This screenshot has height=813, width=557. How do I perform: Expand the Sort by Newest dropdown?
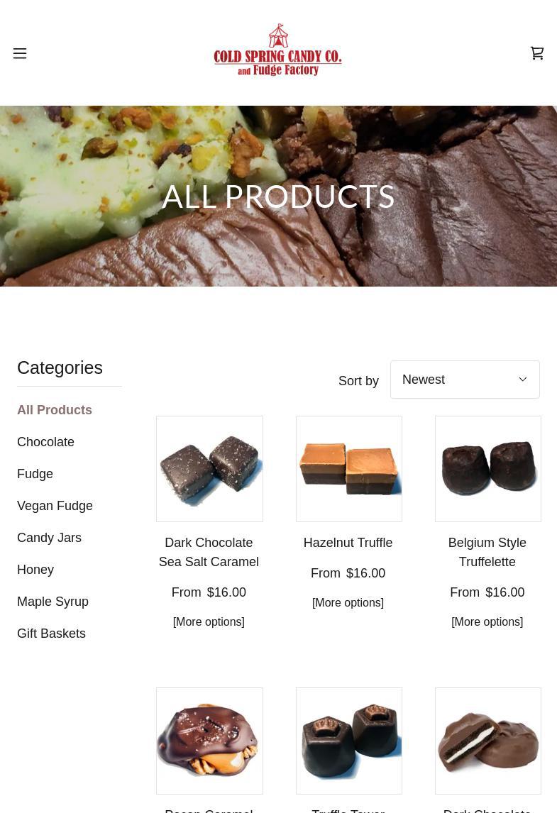point(465,380)
